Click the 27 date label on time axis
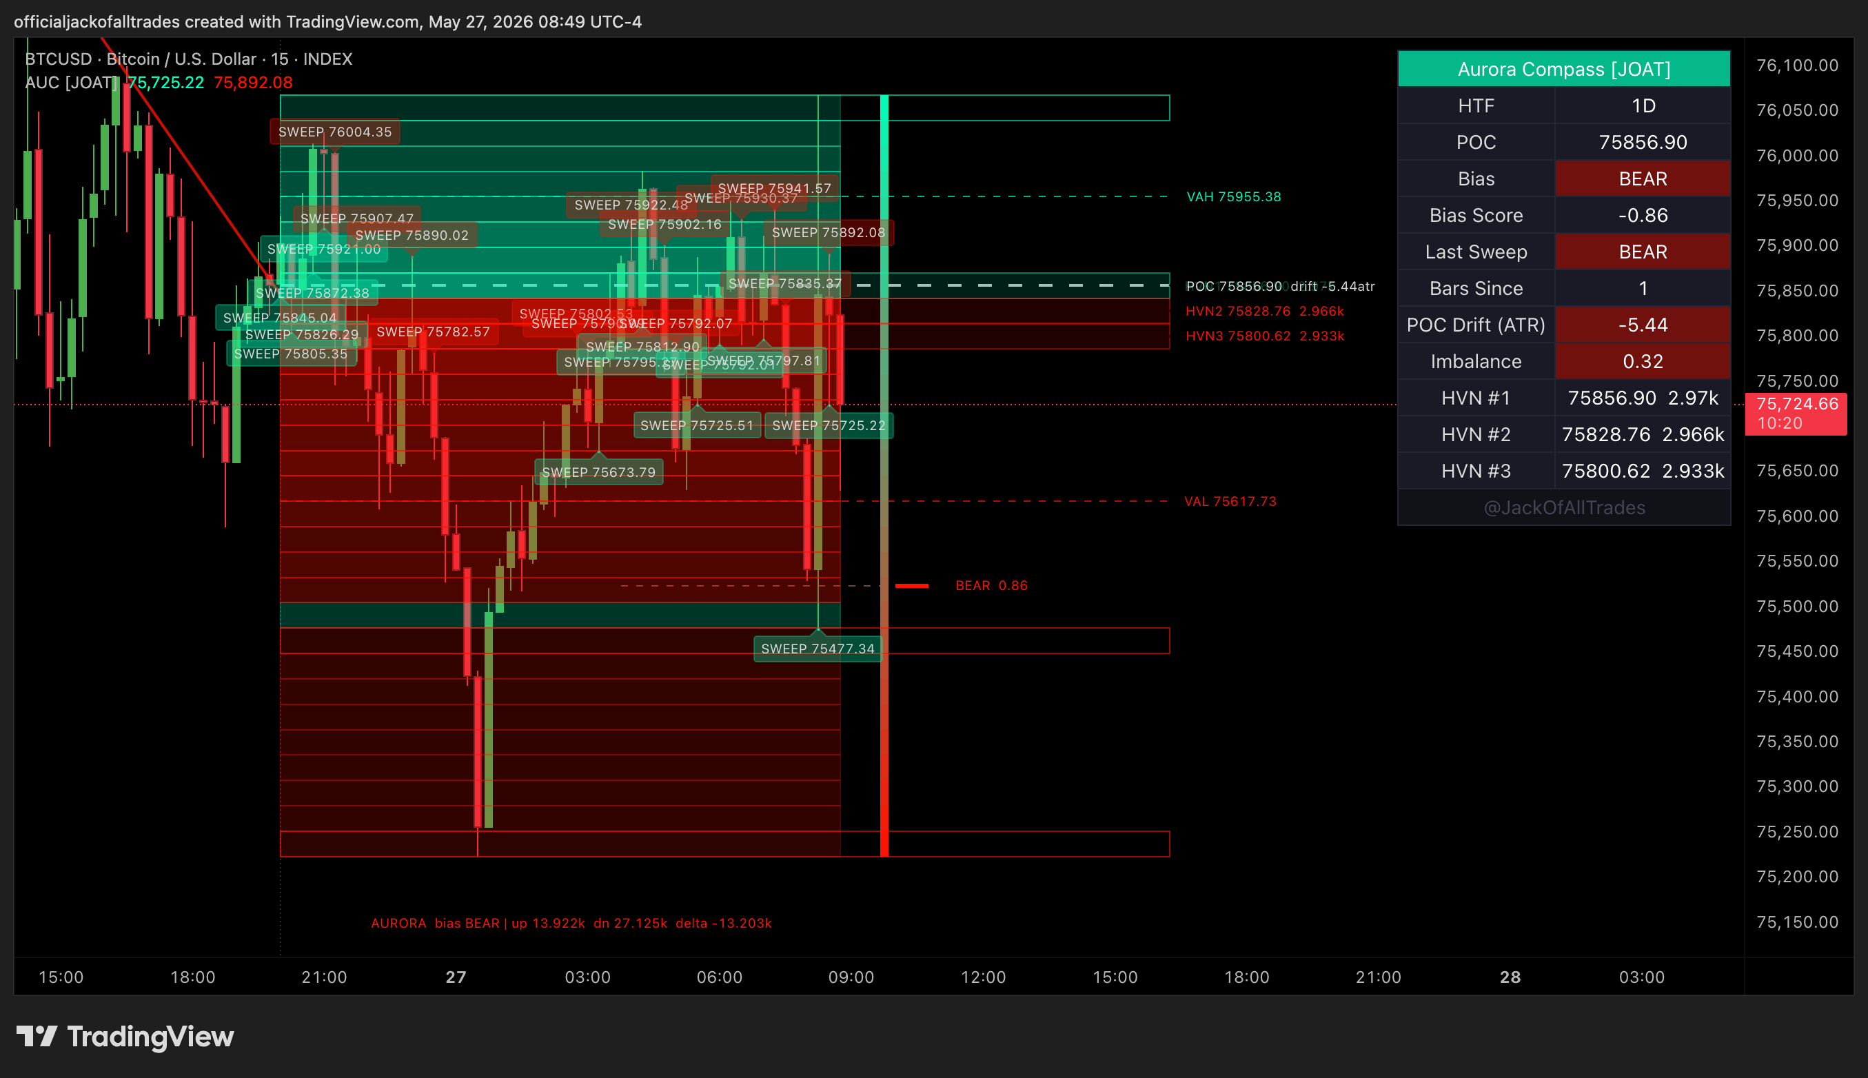This screenshot has width=1868, height=1078. (x=456, y=977)
